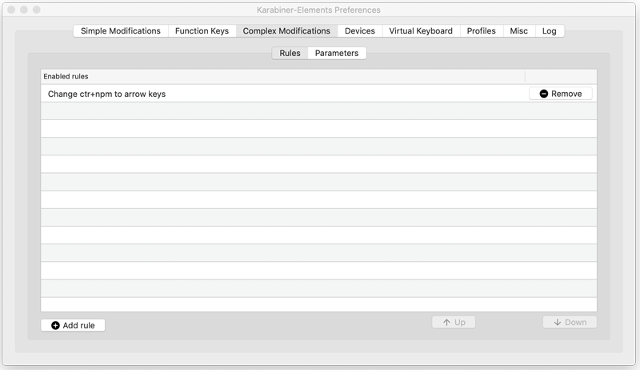Open the Devices tab
640x370 pixels.
pos(360,31)
